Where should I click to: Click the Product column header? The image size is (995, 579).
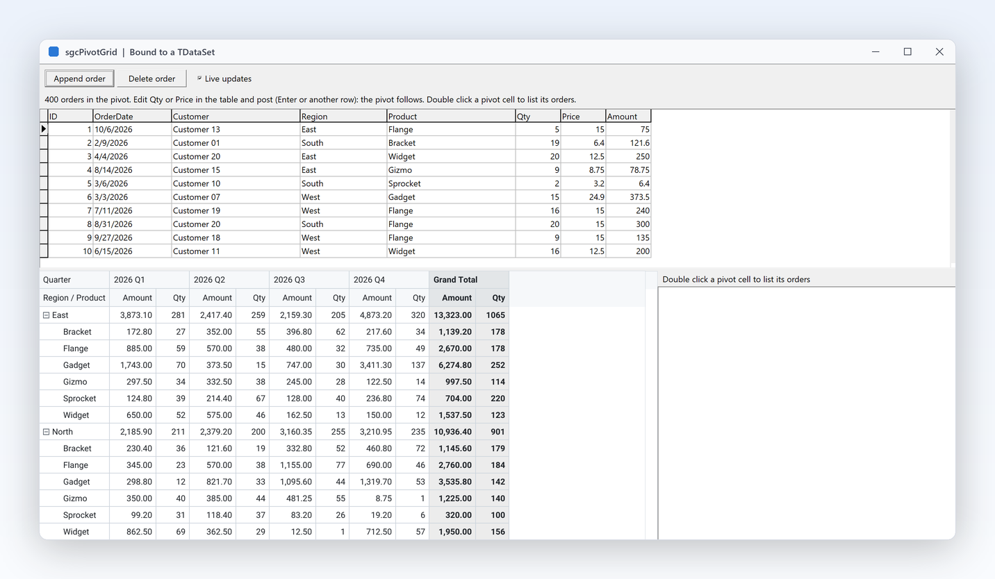tap(451, 116)
